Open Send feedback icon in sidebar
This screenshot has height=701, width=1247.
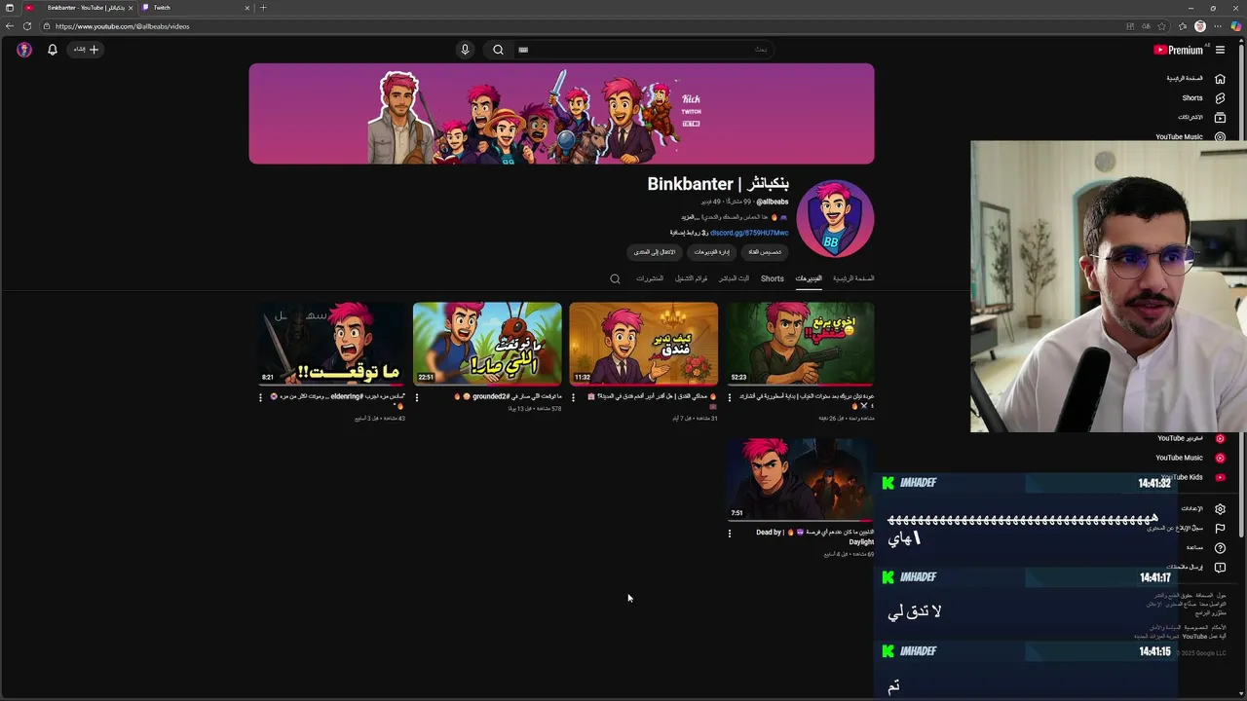click(1220, 568)
